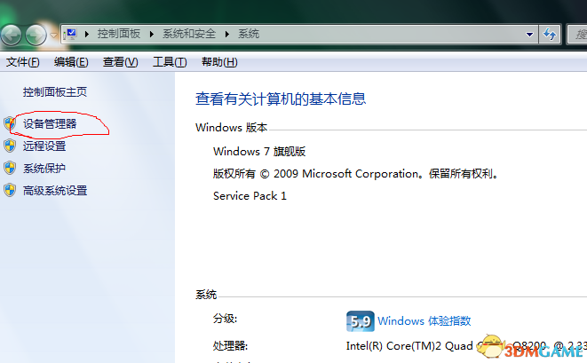Image resolution: width=587 pixels, height=363 pixels.
Task: Open the address bar history dropdown
Action: 529,35
